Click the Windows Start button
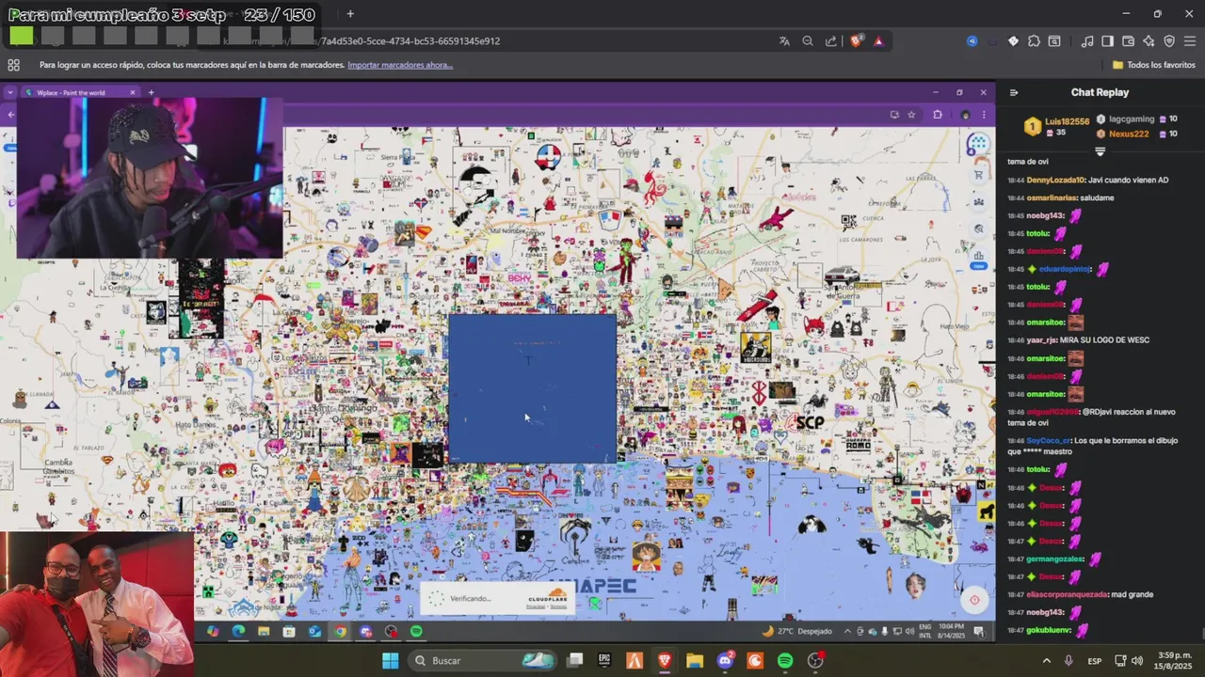Screen dimensions: 1205x677 390,661
